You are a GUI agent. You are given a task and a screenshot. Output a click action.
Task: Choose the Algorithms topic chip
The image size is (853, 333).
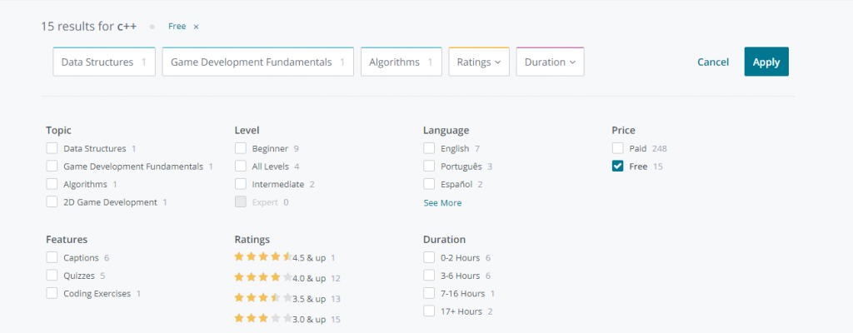click(401, 62)
